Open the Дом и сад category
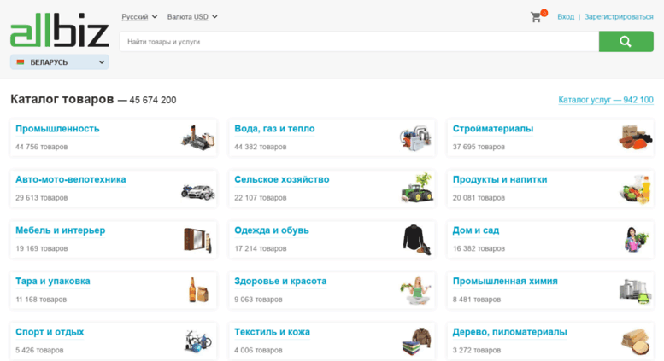 click(476, 230)
